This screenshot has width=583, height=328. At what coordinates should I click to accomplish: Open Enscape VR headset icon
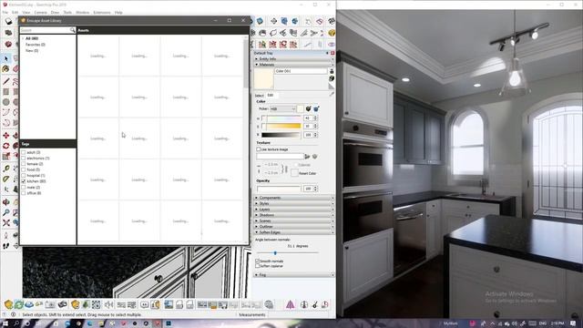[x=144, y=305]
